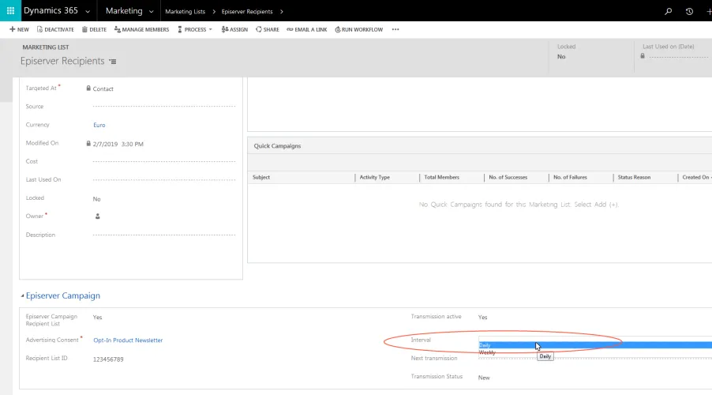Click the Transmission Status value New
Image resolution: width=712 pixels, height=395 pixels.
click(x=484, y=378)
